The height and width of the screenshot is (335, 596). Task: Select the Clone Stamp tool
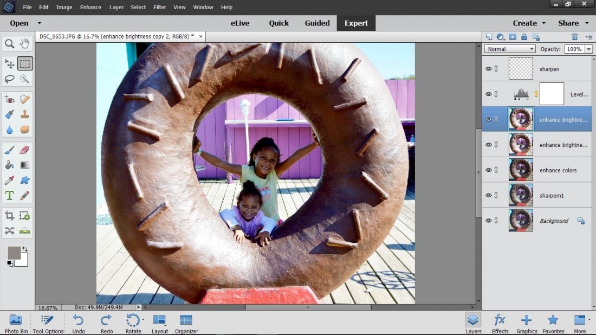tap(25, 114)
